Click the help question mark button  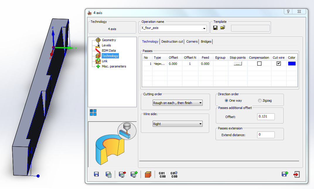pos(288,11)
